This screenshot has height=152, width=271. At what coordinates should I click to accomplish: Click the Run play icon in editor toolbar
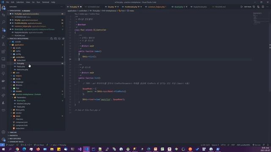click(241, 7)
